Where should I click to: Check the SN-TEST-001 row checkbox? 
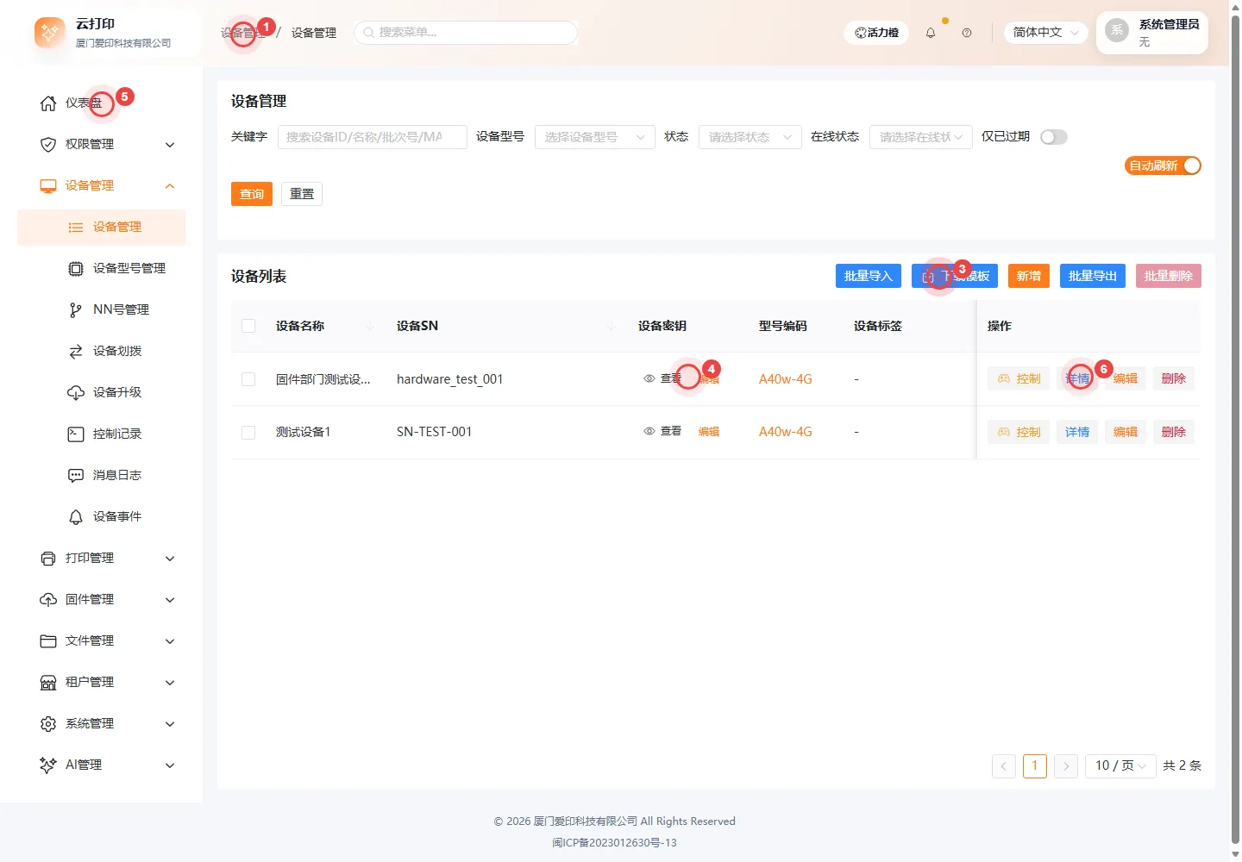(248, 432)
